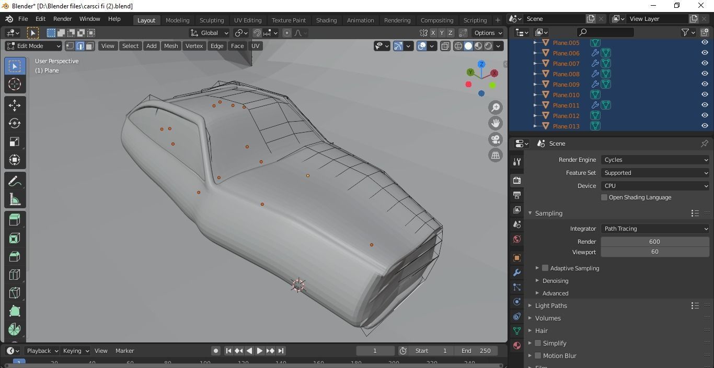
Task: Open Device CPU dropdown
Action: coord(655,186)
